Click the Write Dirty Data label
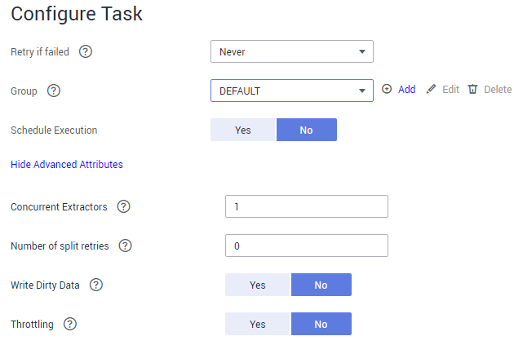This screenshot has width=514, height=345. pyautogui.click(x=45, y=285)
